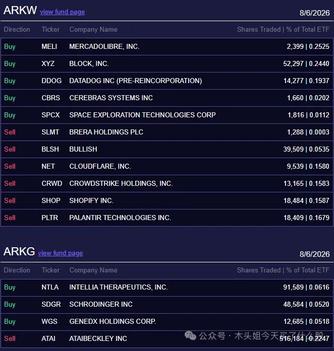Click ATAIBECKLEY INC company name

pos(98,339)
